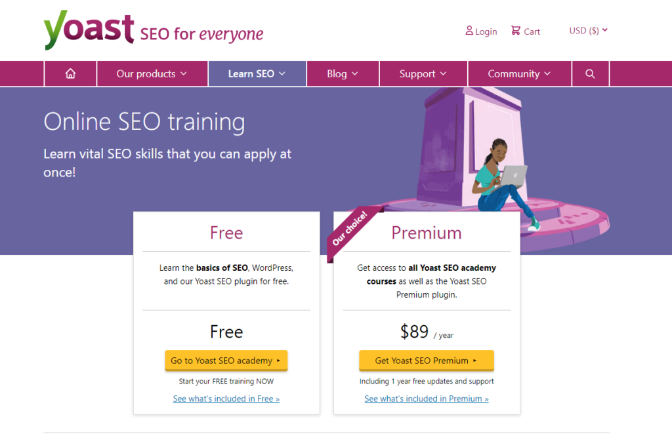The height and width of the screenshot is (438, 672).
Task: Click Go to Yoast SEO academy button
Action: [226, 361]
